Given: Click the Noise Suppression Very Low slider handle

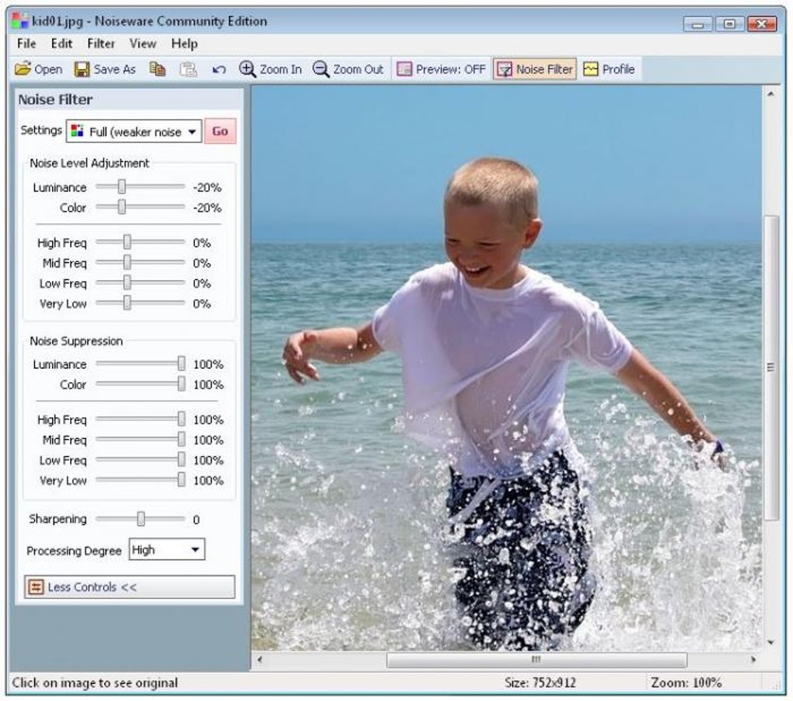Looking at the screenshot, I should point(181,480).
